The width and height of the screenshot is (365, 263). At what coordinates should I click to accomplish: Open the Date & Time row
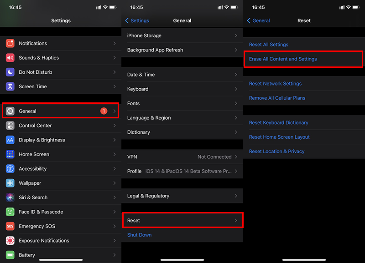click(182, 75)
